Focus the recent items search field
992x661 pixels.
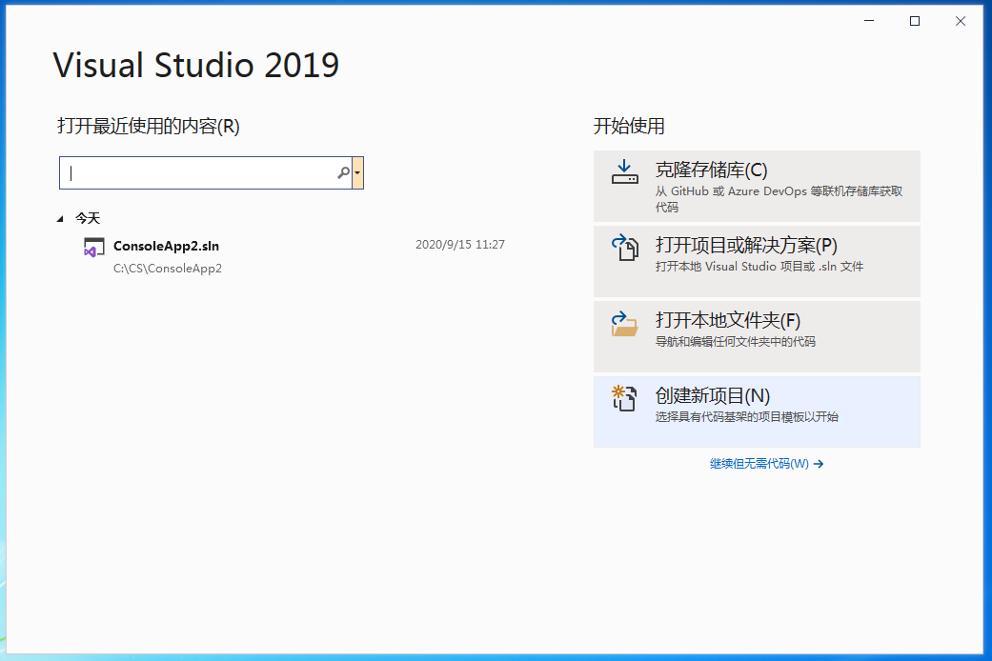click(206, 172)
